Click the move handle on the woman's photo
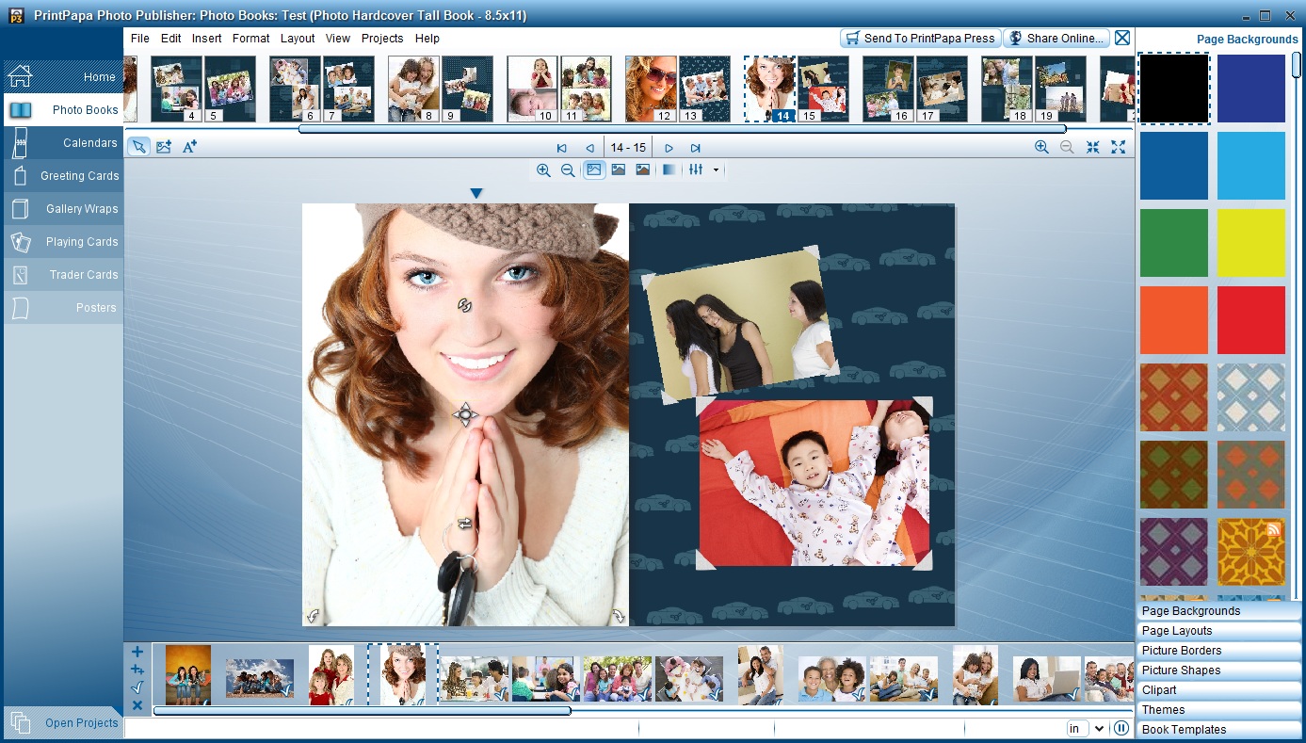1306x743 pixels. tap(465, 414)
